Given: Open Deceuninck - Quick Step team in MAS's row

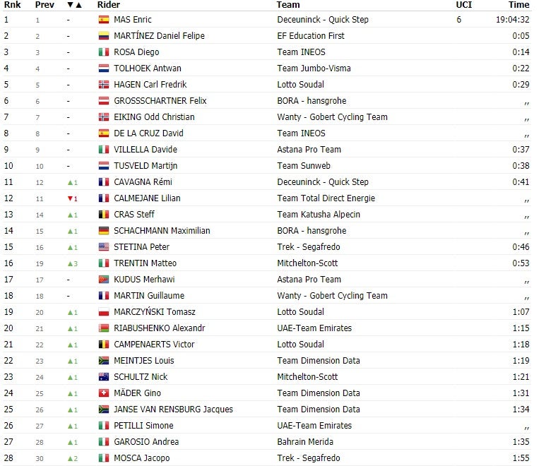Looking at the screenshot, I should point(323,20).
